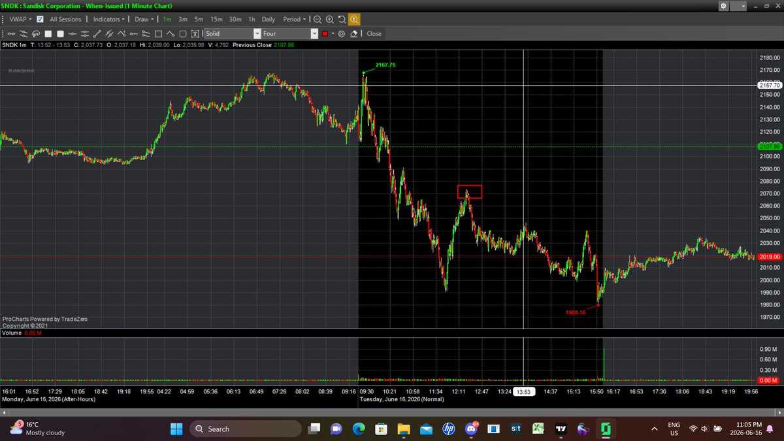This screenshot has height=441, width=784.
Task: Click the 2167.75 high price label
Action: pos(385,65)
